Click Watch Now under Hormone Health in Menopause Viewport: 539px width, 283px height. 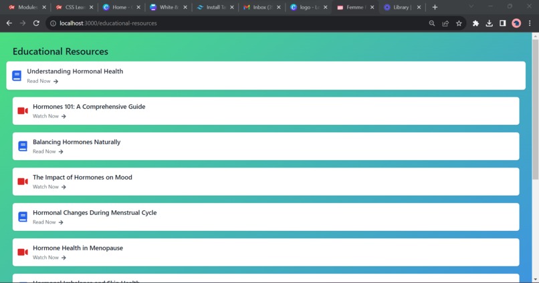point(45,258)
